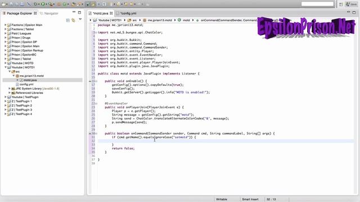This screenshot has width=360, height=202.
Task: Click the green Debug bug icon
Action: point(35,4)
